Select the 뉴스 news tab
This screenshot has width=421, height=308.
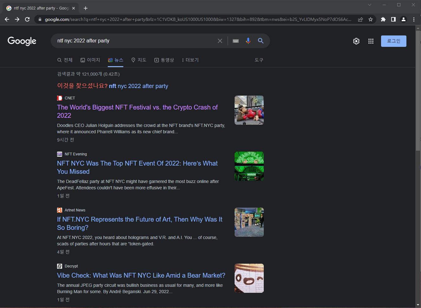(116, 60)
